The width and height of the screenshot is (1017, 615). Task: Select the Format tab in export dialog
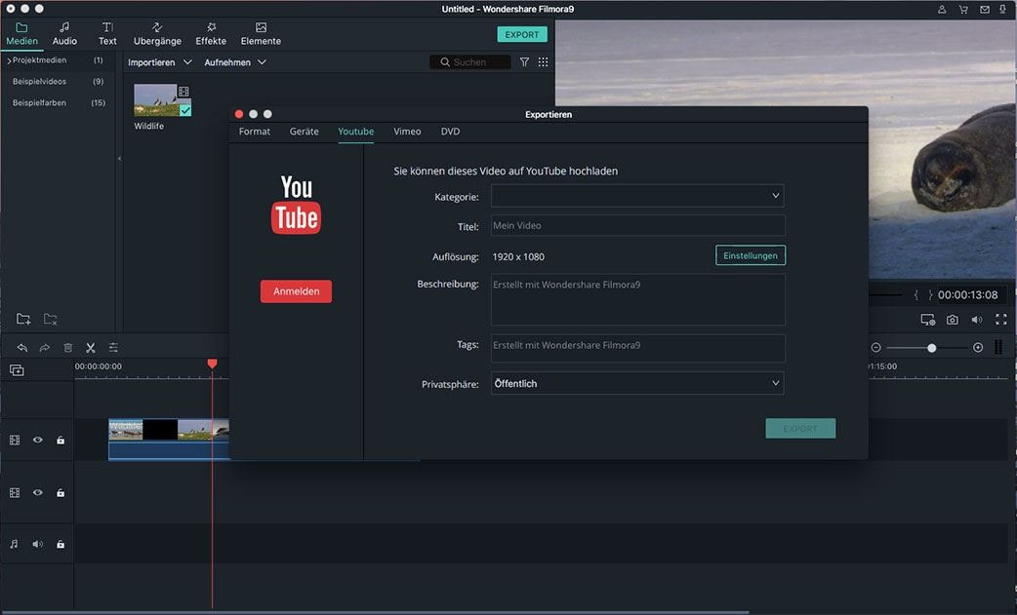[x=254, y=132]
